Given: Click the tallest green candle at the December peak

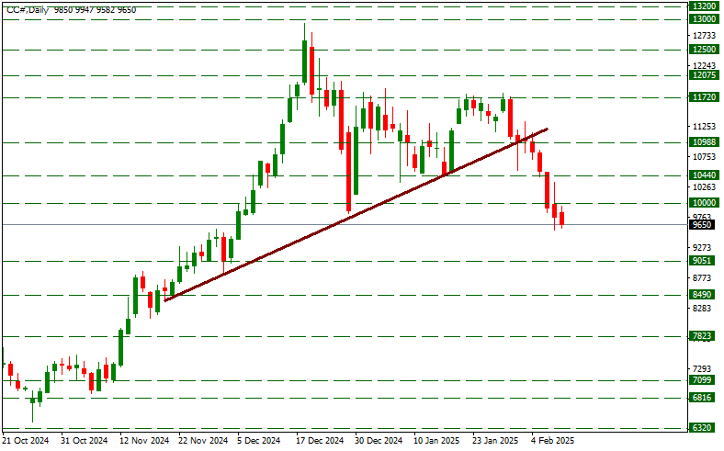Looking at the screenshot, I should (305, 62).
